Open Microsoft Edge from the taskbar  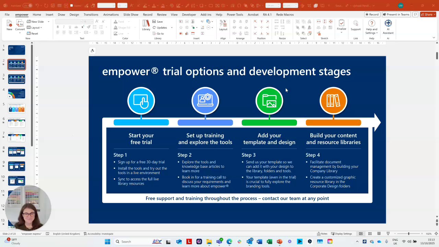pos(229,242)
